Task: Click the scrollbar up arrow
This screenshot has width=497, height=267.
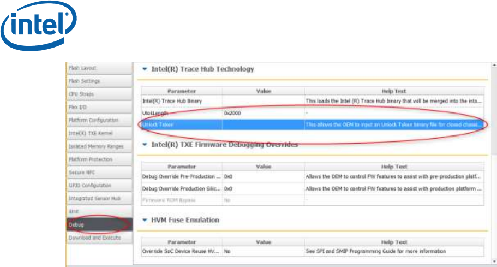Action: 494,65
